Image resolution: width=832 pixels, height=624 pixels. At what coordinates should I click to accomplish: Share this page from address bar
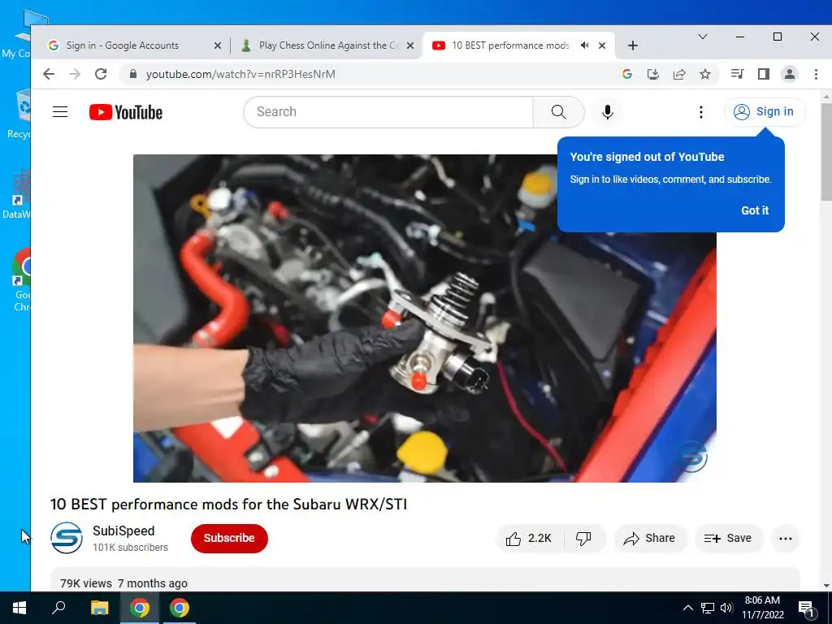pos(679,74)
